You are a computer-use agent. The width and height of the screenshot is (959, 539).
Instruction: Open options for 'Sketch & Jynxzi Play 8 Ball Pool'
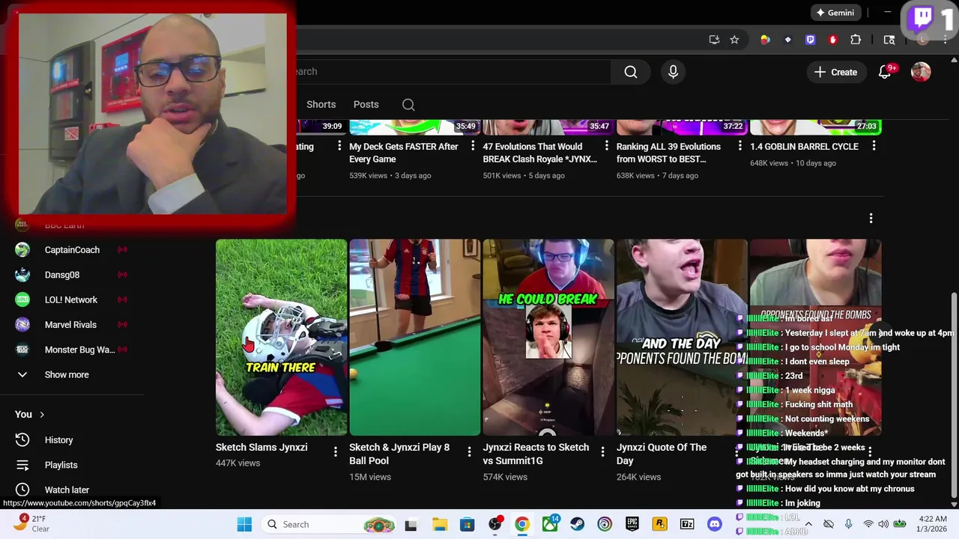469,451
